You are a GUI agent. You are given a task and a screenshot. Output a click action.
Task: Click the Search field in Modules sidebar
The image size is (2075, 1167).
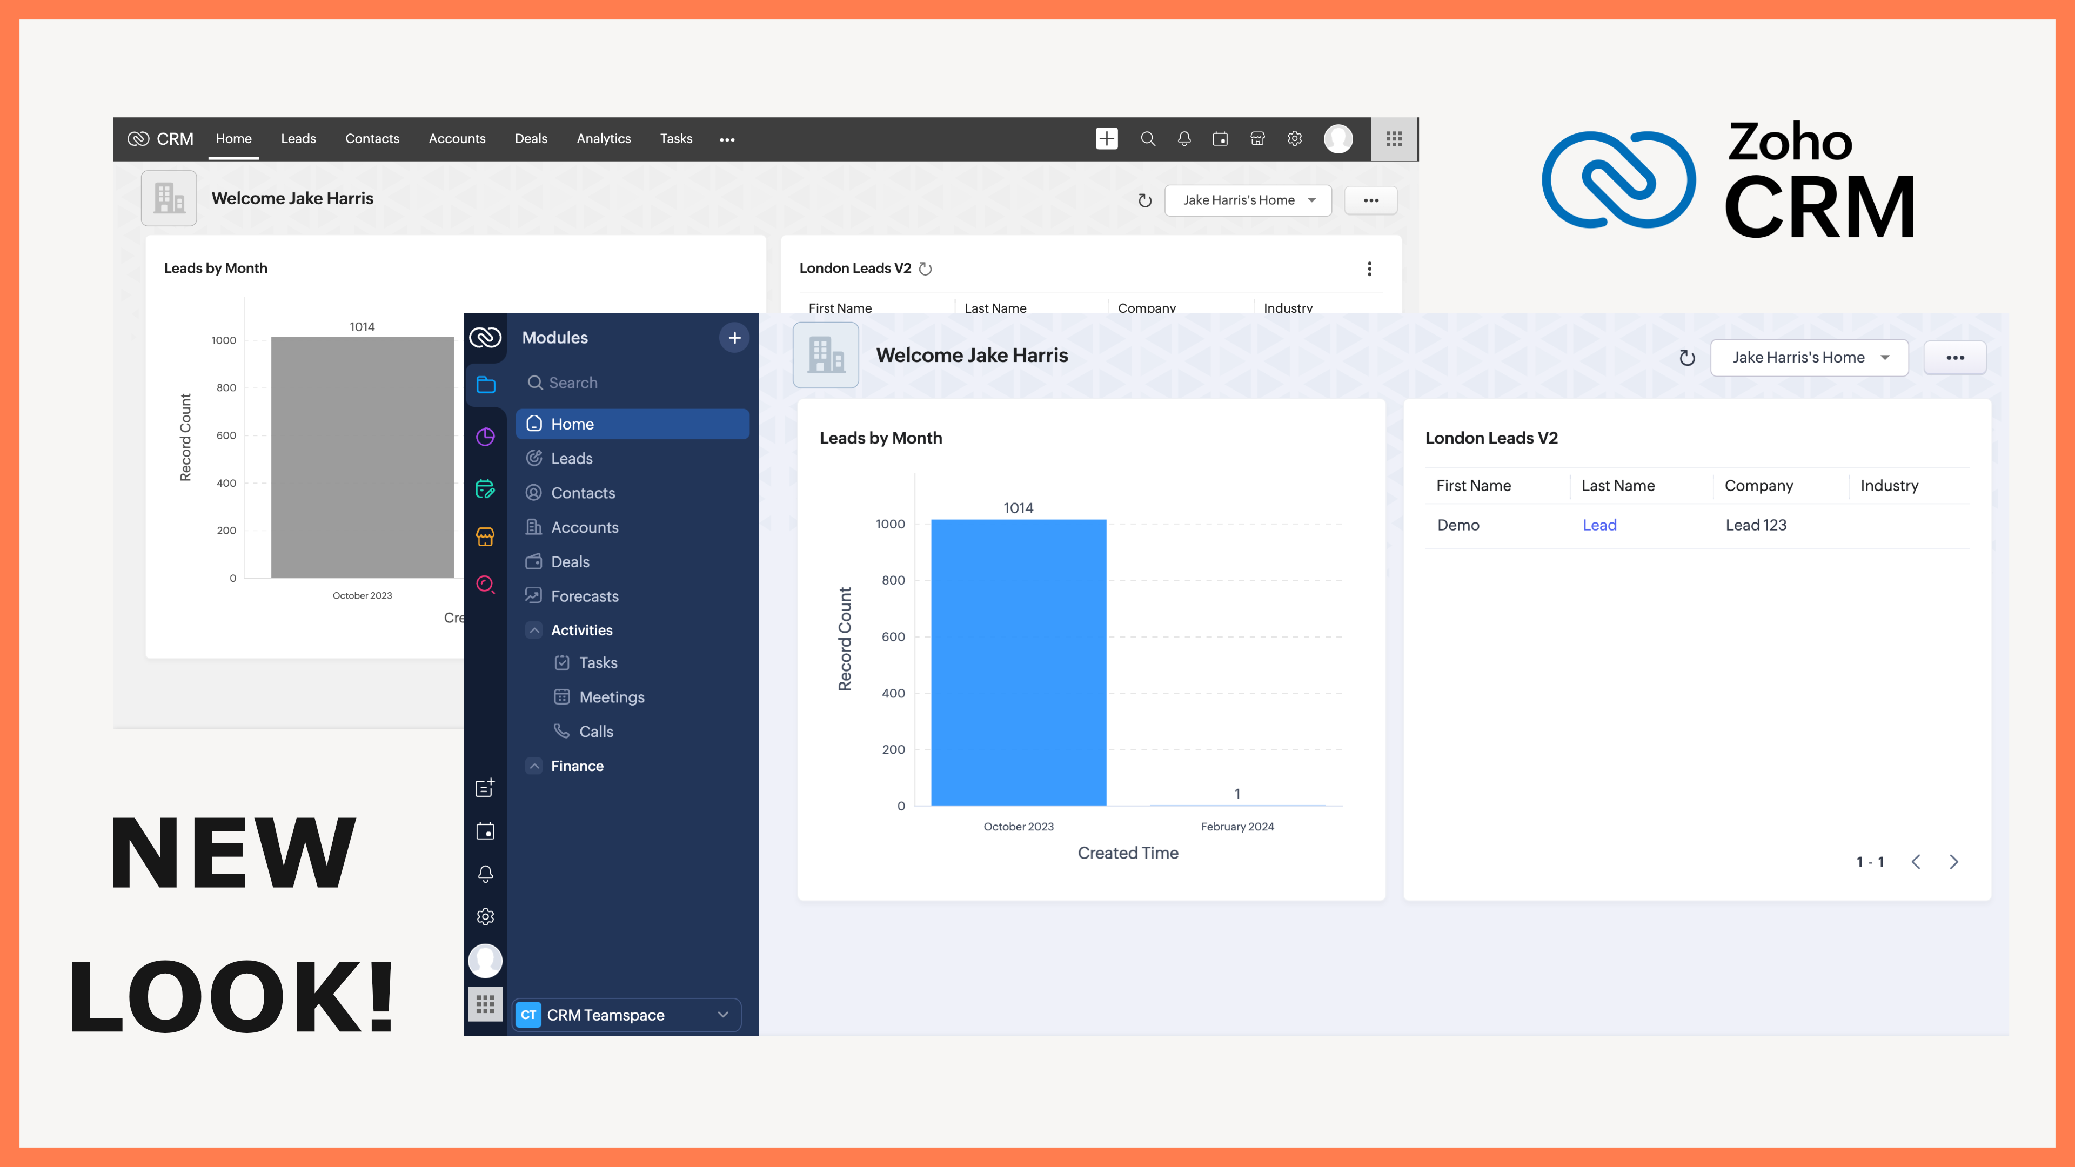tap(632, 383)
